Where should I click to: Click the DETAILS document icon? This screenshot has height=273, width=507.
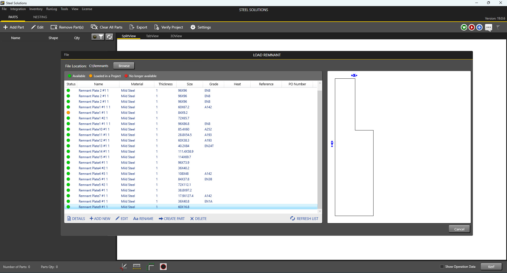pyautogui.click(x=69, y=219)
